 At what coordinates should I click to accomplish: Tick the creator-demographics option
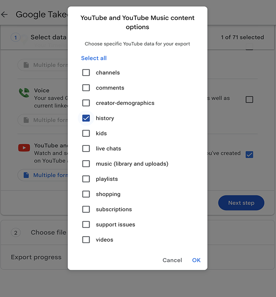tap(86, 103)
